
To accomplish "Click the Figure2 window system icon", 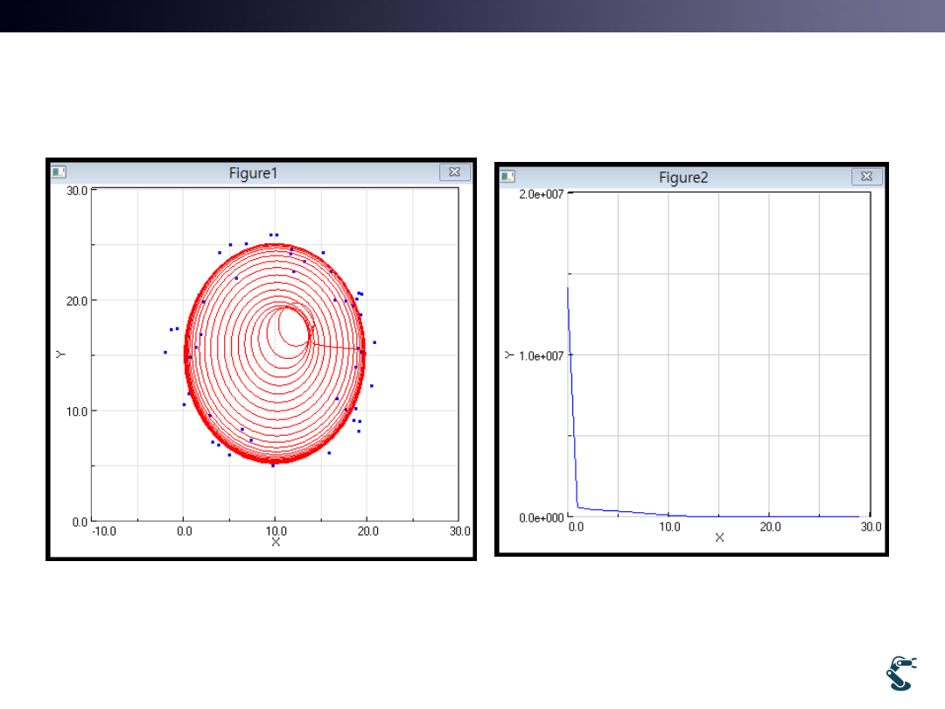I will (507, 177).
